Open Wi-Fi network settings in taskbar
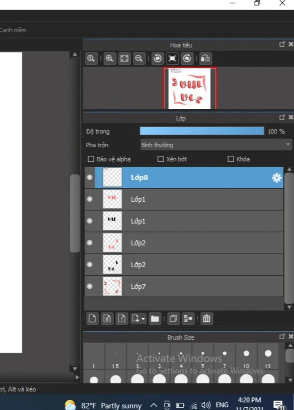This screenshot has height=410, width=294. pos(194,405)
